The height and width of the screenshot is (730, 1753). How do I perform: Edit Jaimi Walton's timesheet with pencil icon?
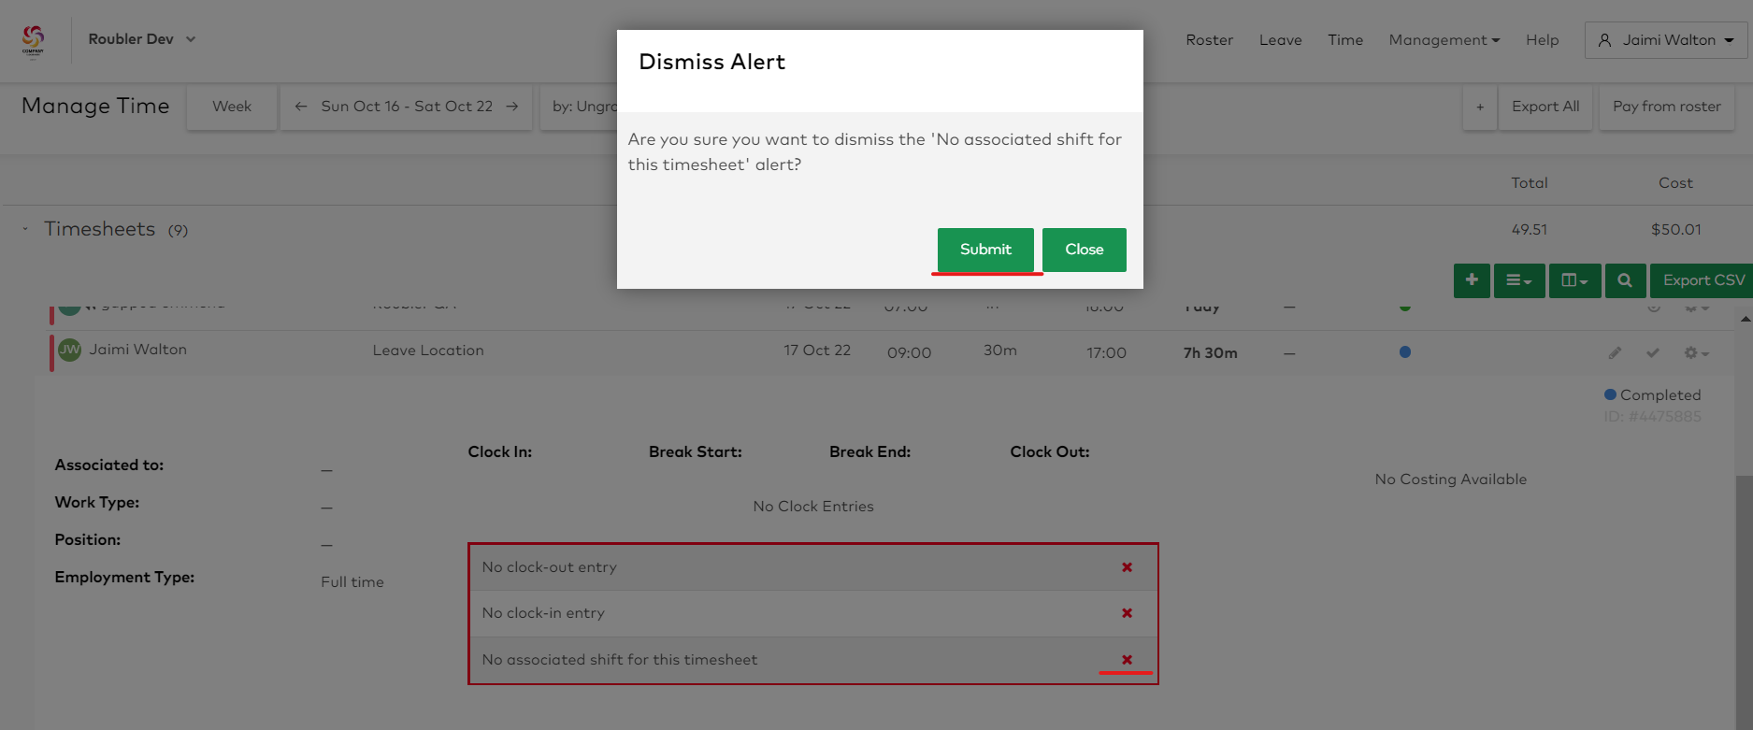click(1615, 353)
